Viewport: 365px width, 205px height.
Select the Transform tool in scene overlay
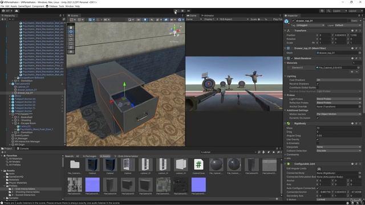tap(71, 47)
